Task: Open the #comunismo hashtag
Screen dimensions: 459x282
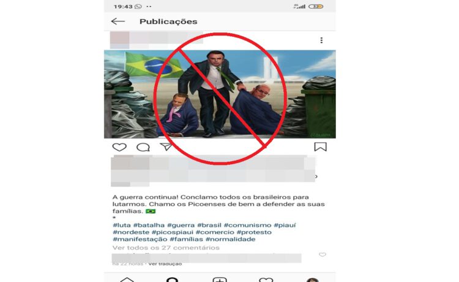Action: point(247,225)
